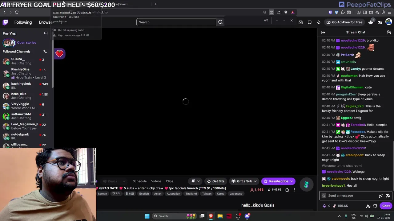Click the channel points reward icon

tap(334, 206)
